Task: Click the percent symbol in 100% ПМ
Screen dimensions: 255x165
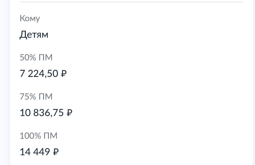Action: (38, 136)
